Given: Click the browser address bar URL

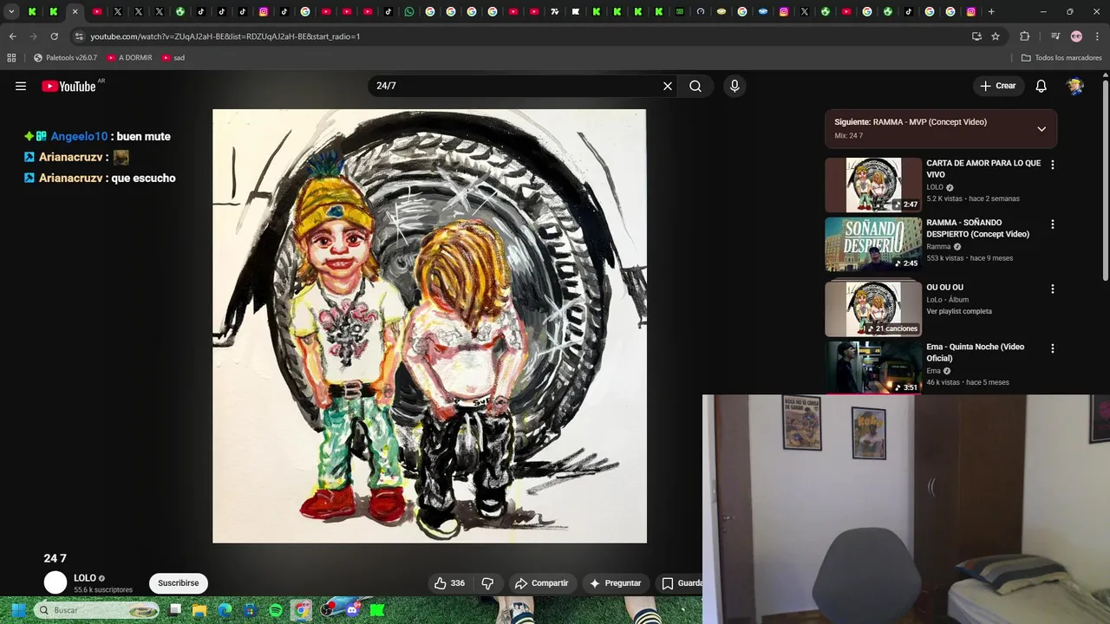Looking at the screenshot, I should (x=225, y=36).
